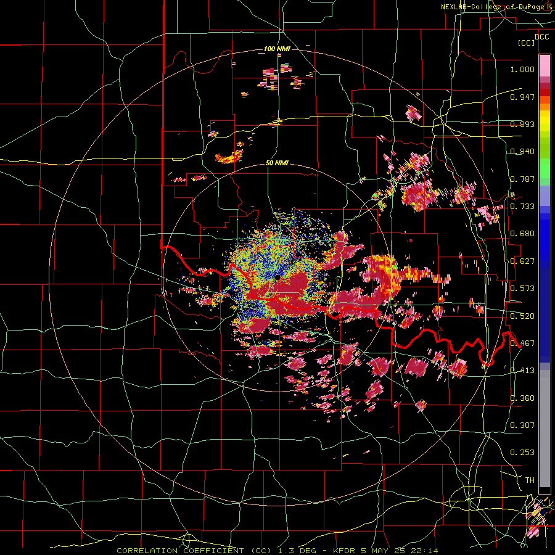Click the 0.680 legend value
This screenshot has height=555, width=555.
coord(522,233)
